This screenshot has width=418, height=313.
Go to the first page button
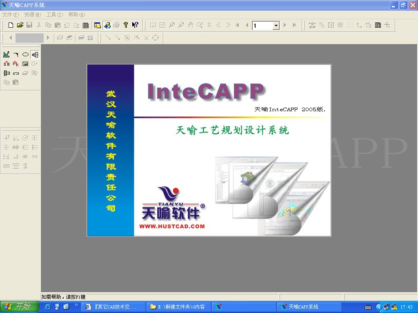[x=238, y=25]
